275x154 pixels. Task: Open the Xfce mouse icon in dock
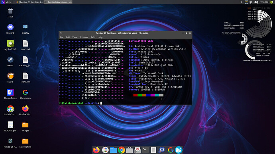pyautogui.click(x=179, y=150)
